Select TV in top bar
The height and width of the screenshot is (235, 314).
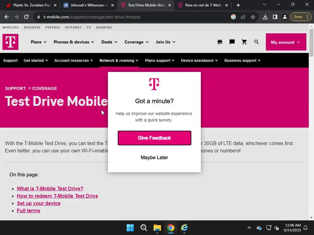[x=89, y=27]
